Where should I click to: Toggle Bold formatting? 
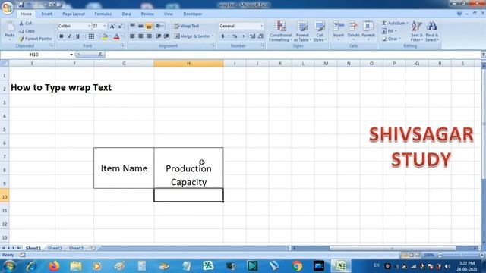(62, 36)
